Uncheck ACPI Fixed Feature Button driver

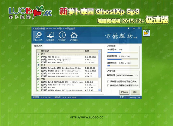38,85
